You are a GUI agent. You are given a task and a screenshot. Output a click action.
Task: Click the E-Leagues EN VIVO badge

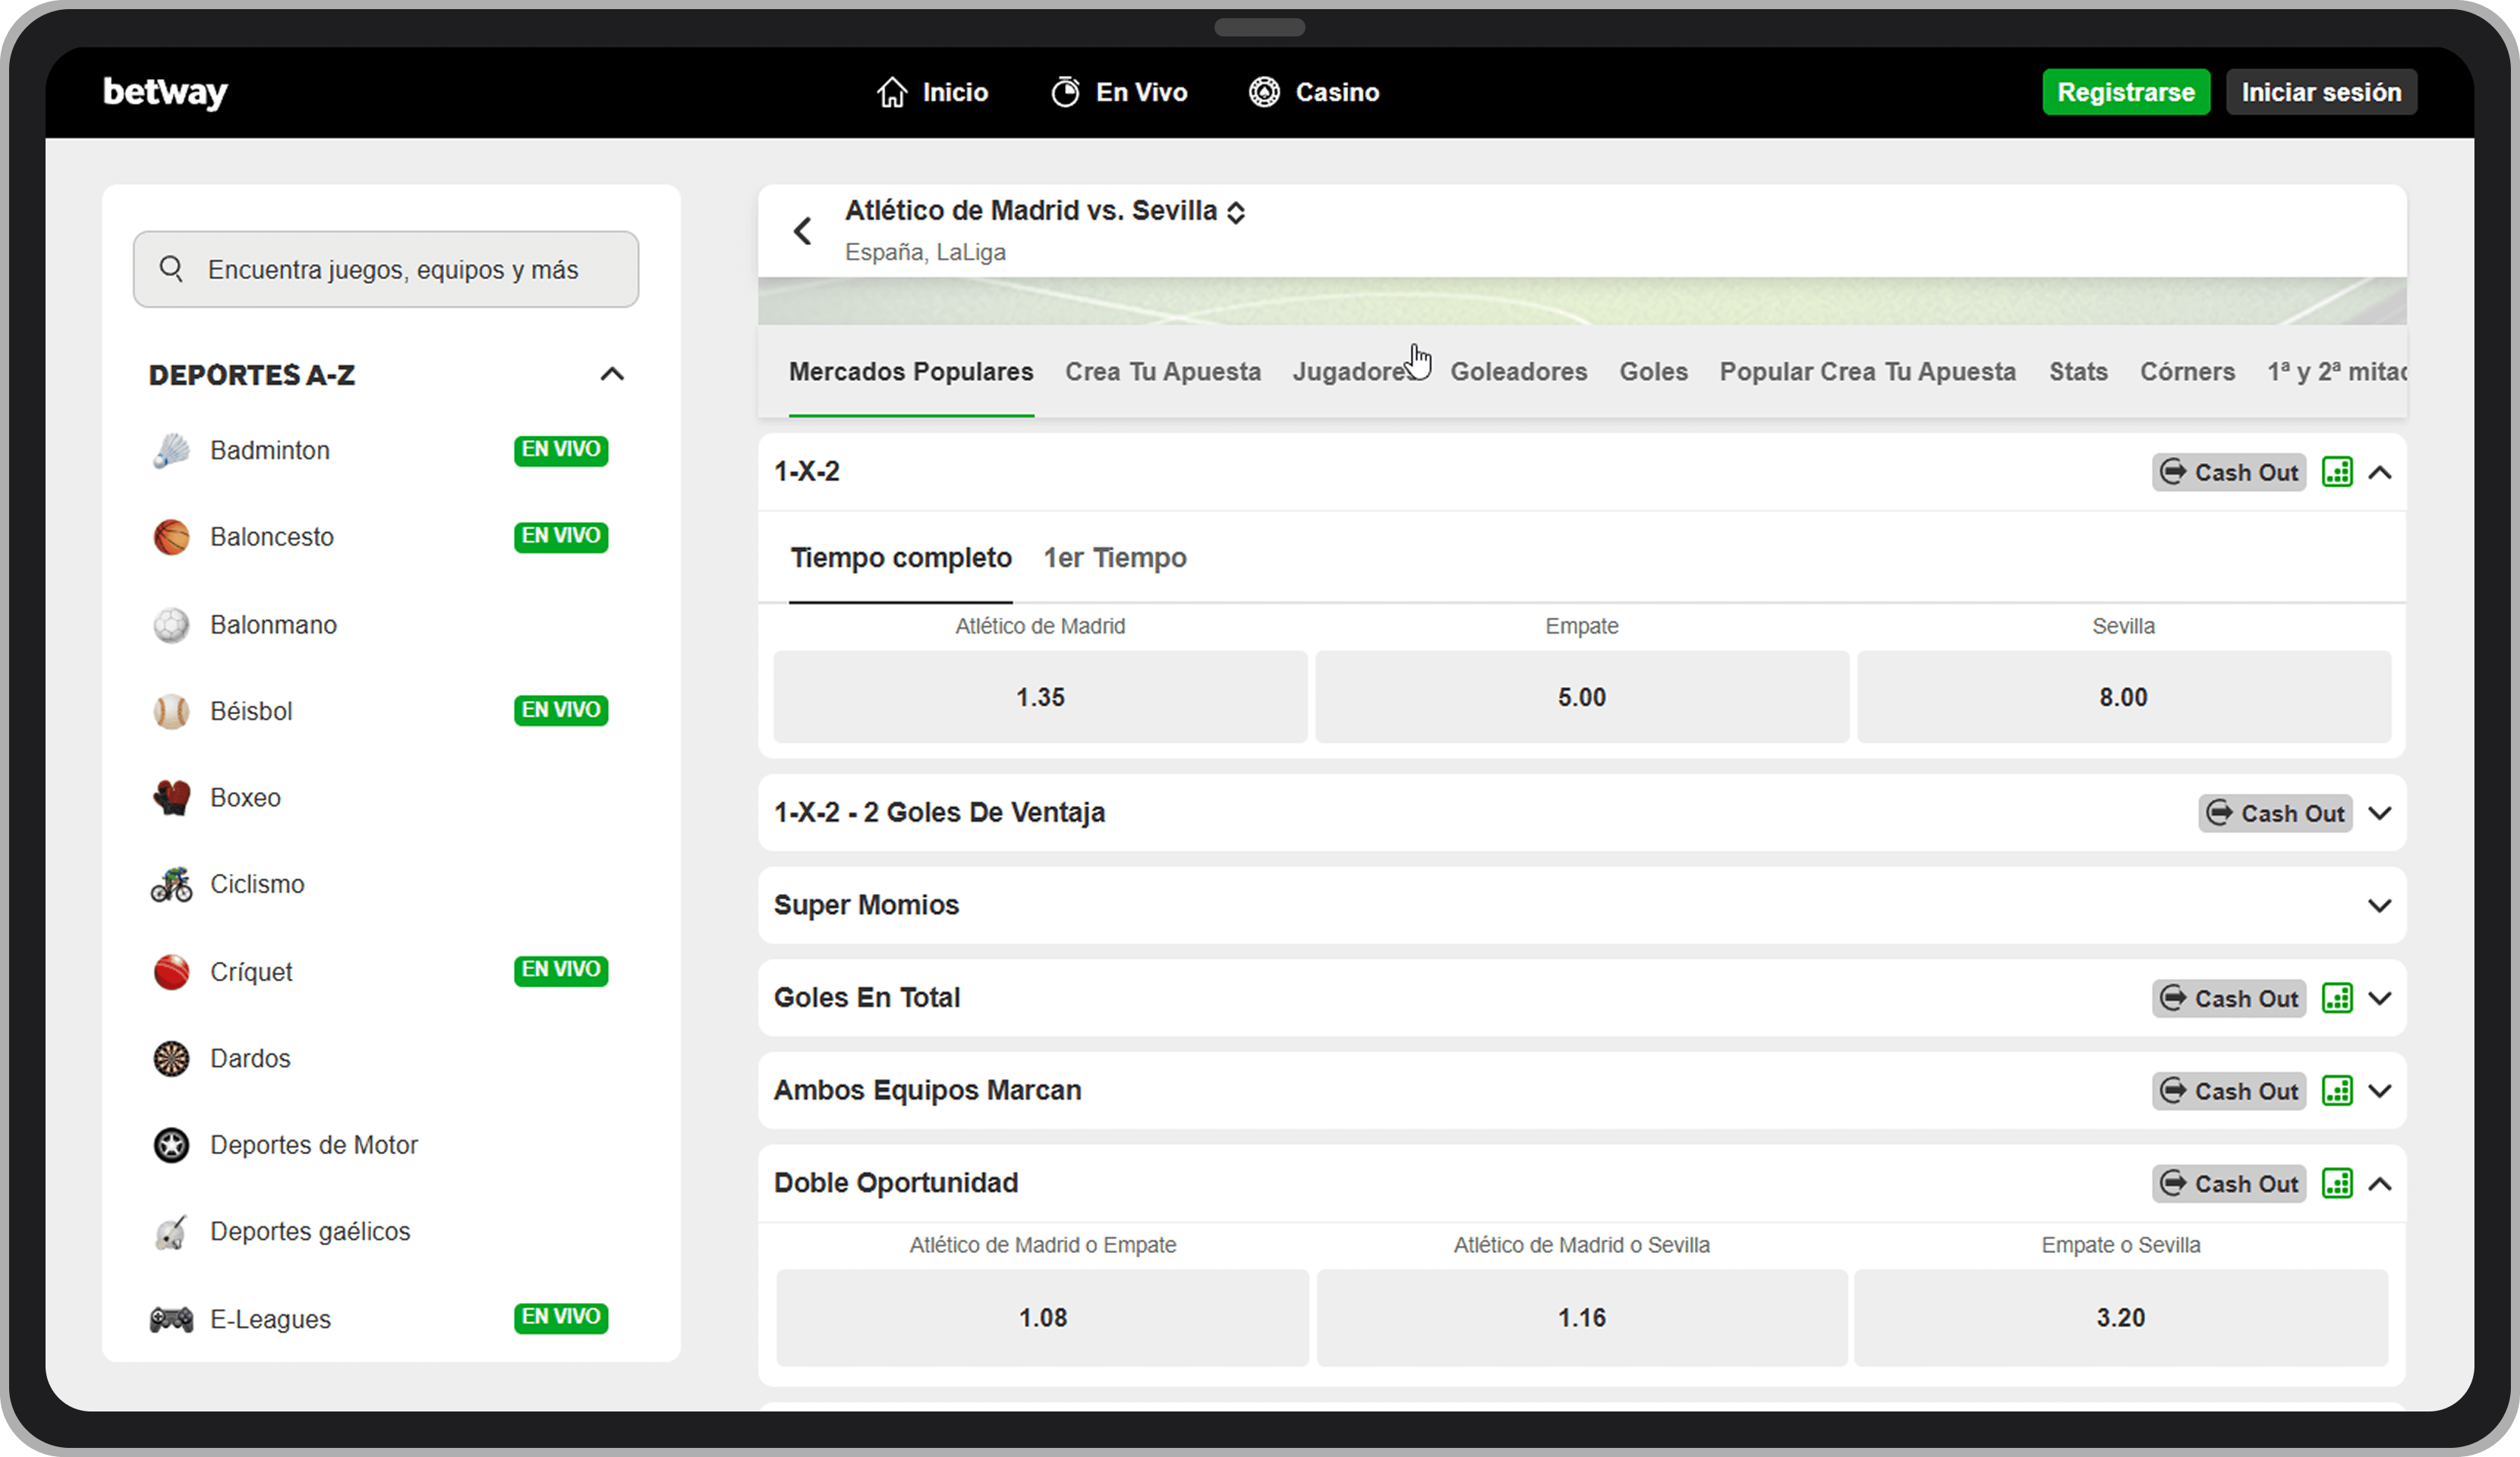561,1317
